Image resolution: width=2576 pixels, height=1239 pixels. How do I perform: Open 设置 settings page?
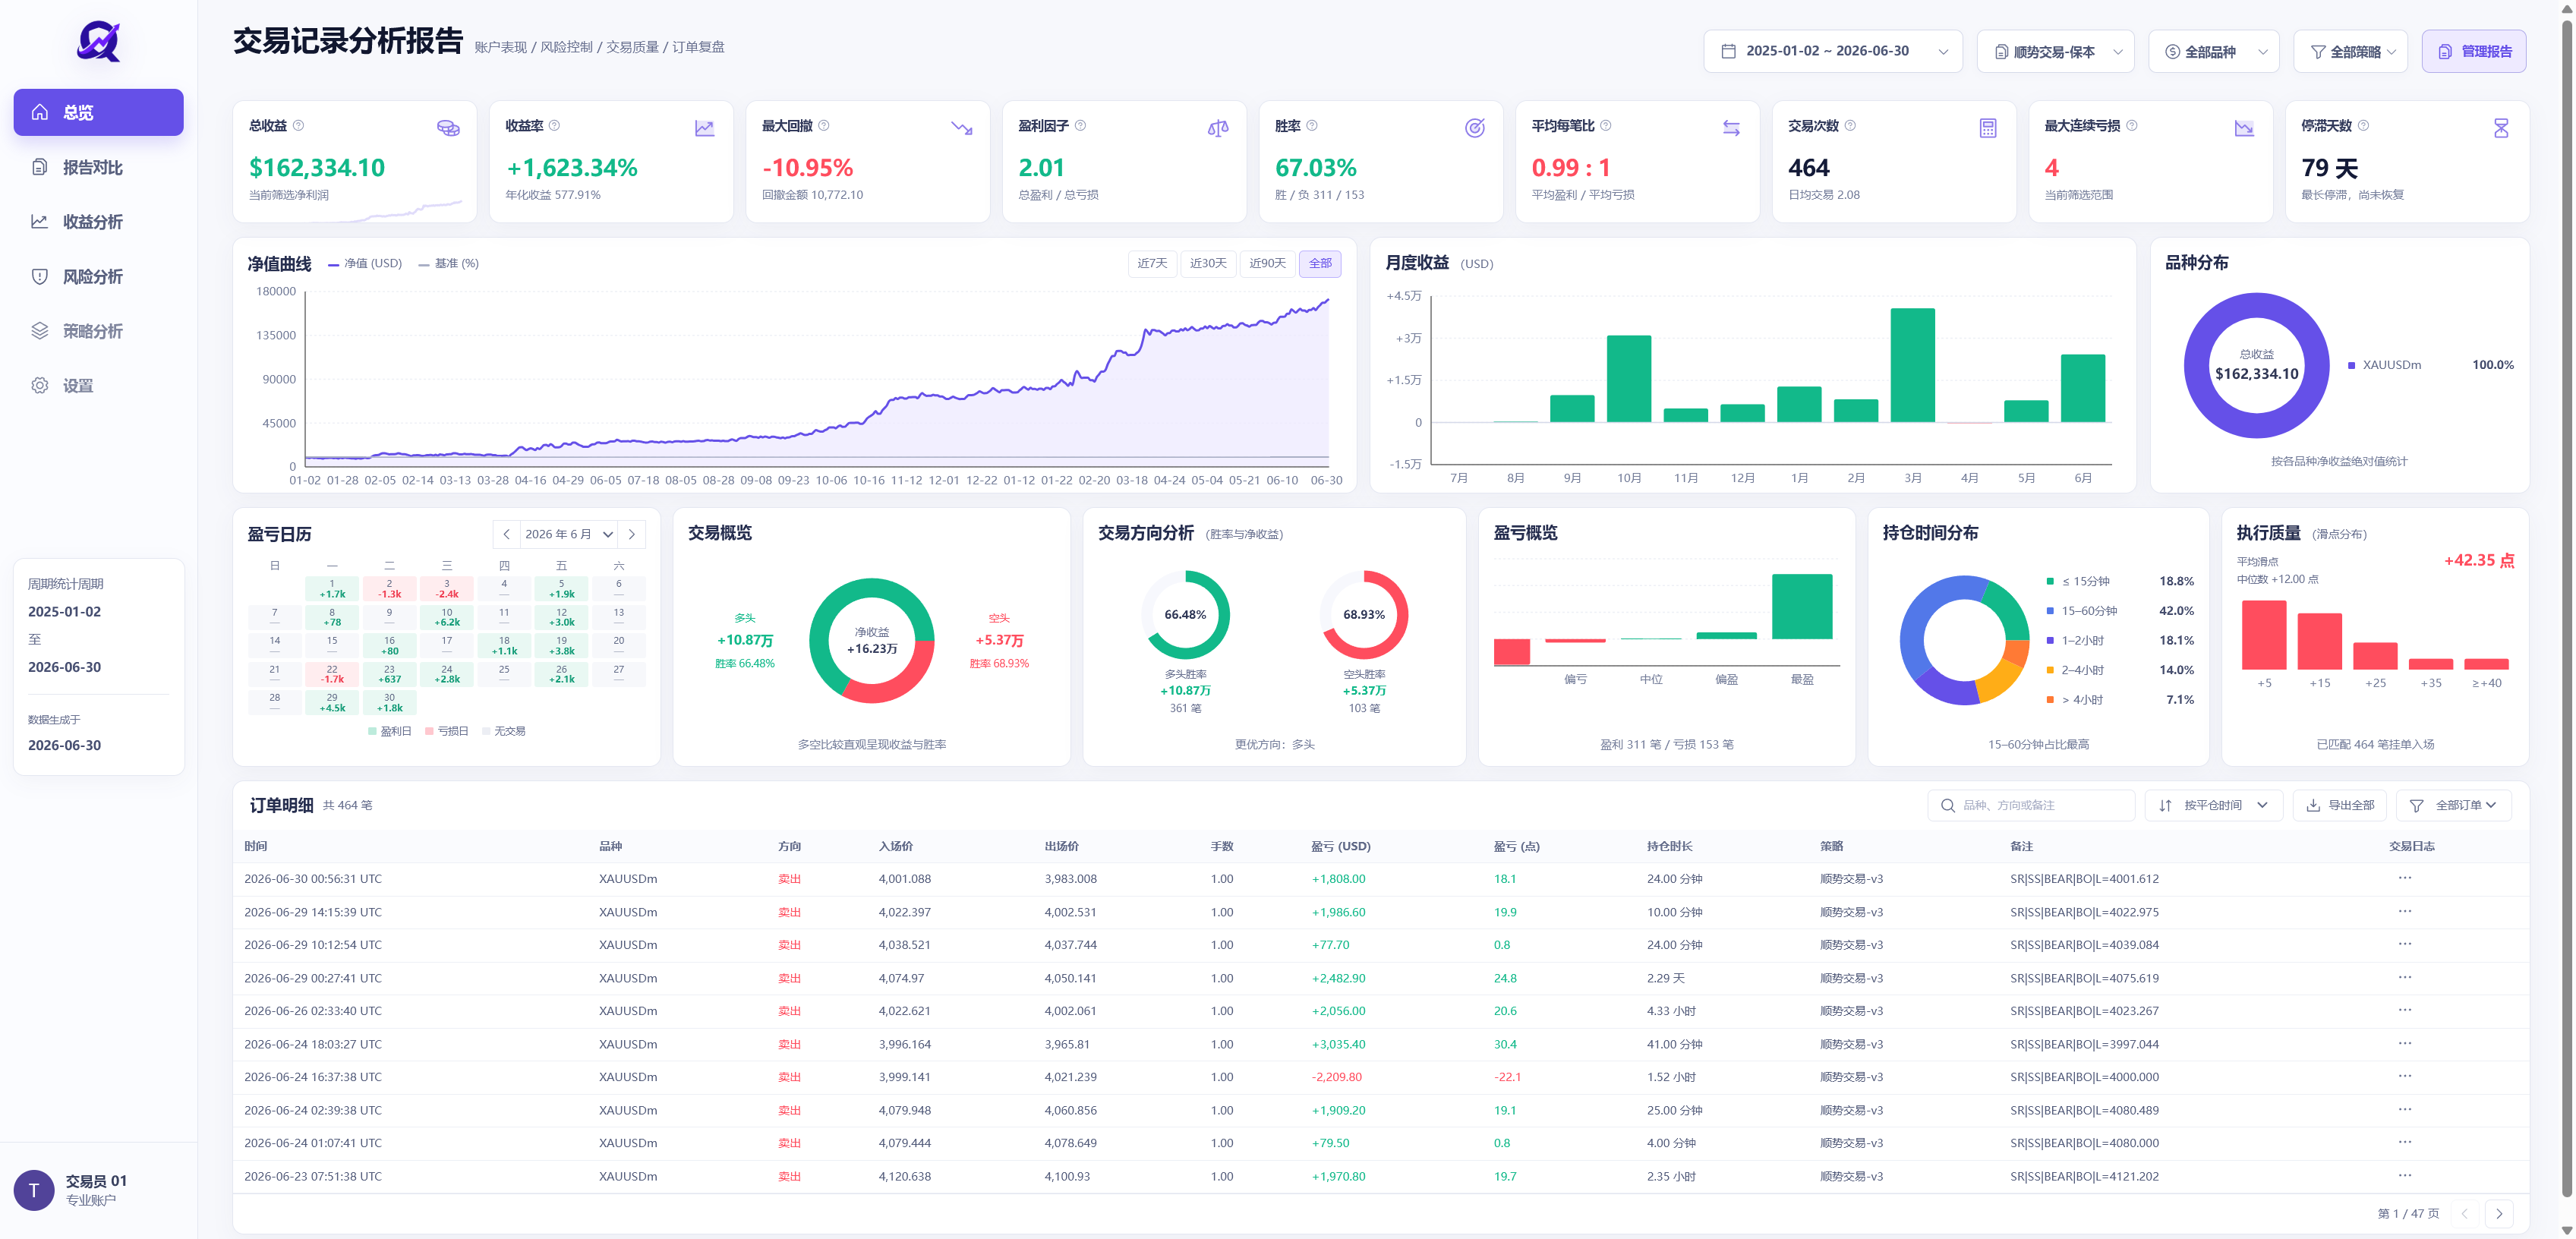[98, 386]
